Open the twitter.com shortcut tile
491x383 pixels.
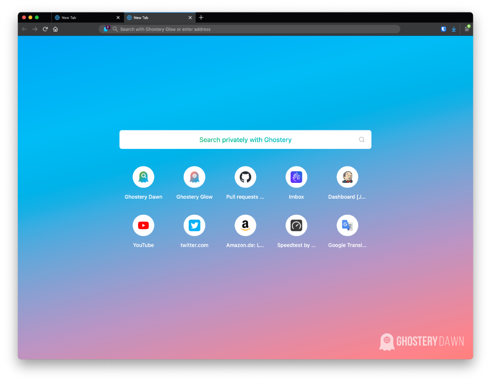click(195, 225)
